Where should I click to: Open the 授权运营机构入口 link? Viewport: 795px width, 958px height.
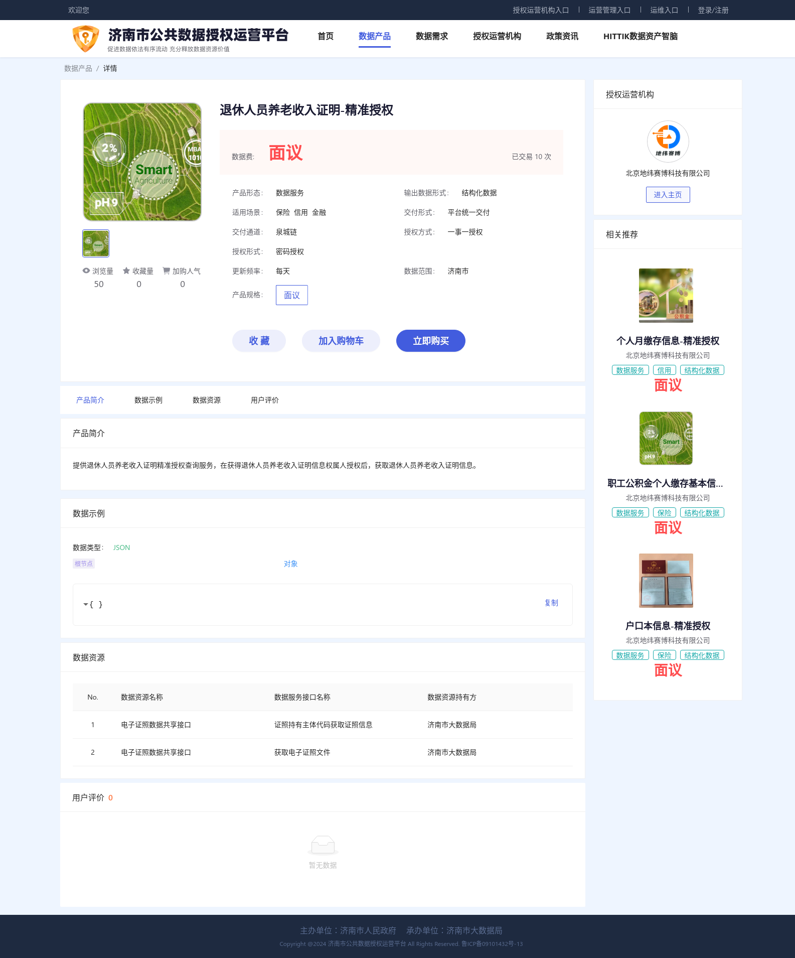(541, 10)
